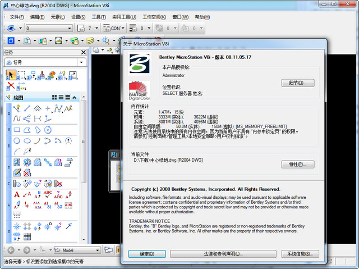The width and height of the screenshot is (359, 269).
Task: Switch drawing task layout to panel view
Action: point(67,97)
